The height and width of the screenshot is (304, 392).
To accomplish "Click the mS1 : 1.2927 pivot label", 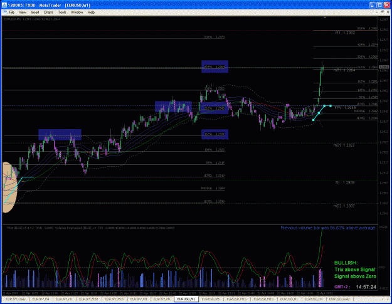I will coord(344,145).
